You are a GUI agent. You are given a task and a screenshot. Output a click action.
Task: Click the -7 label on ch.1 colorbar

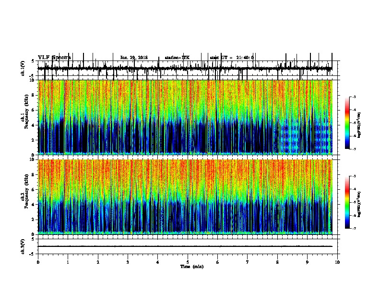354,149
